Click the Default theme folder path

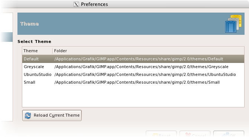coord(139,59)
